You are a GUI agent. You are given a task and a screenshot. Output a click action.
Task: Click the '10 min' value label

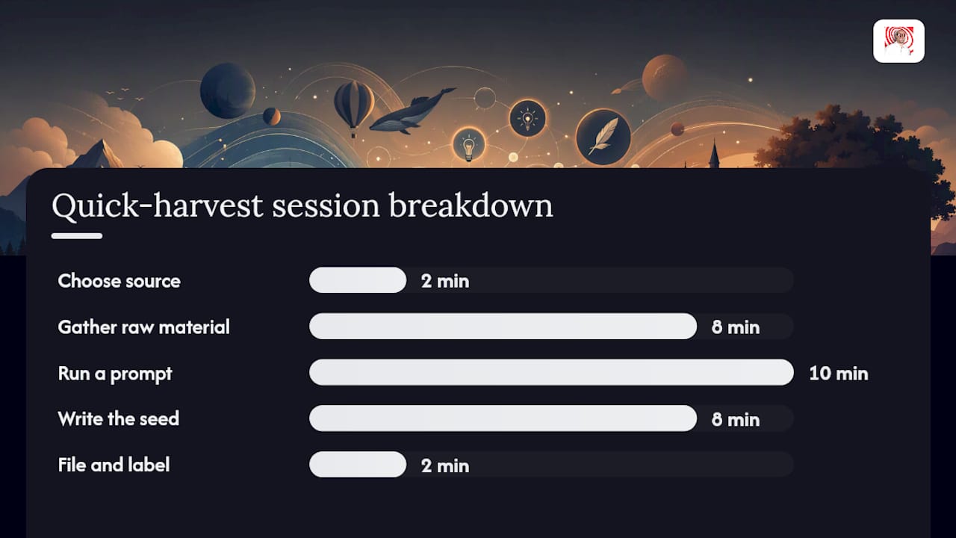(839, 373)
